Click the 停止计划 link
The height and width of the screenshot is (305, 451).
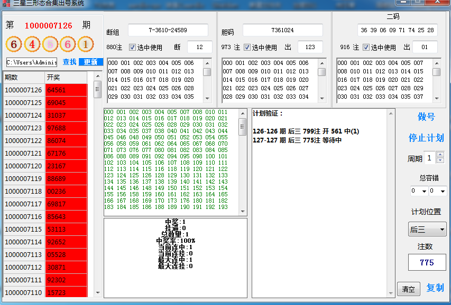426,138
